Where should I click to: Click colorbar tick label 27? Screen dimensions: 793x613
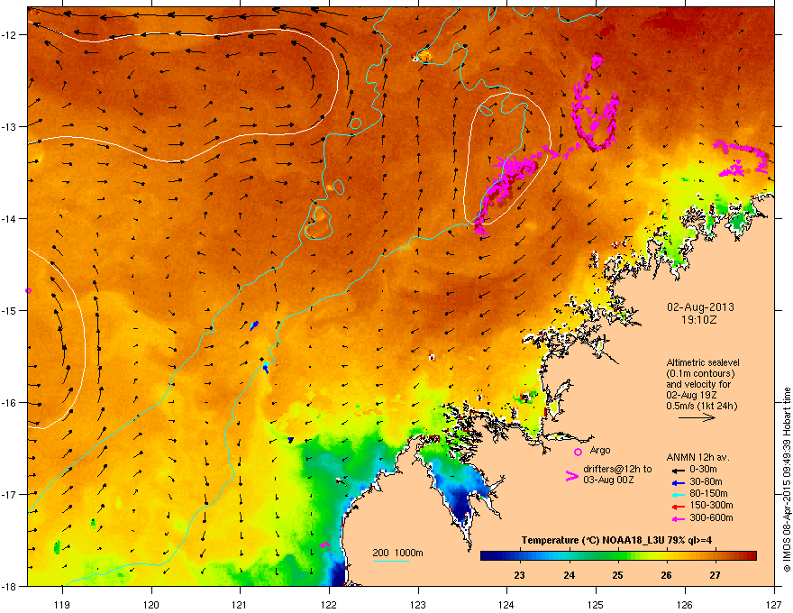pyautogui.click(x=715, y=575)
